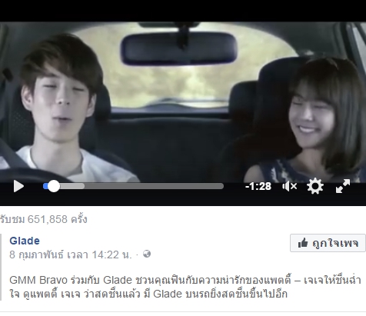The image size is (366, 316).
Task: Click the blue played portion of the progress bar
Action: [45, 186]
